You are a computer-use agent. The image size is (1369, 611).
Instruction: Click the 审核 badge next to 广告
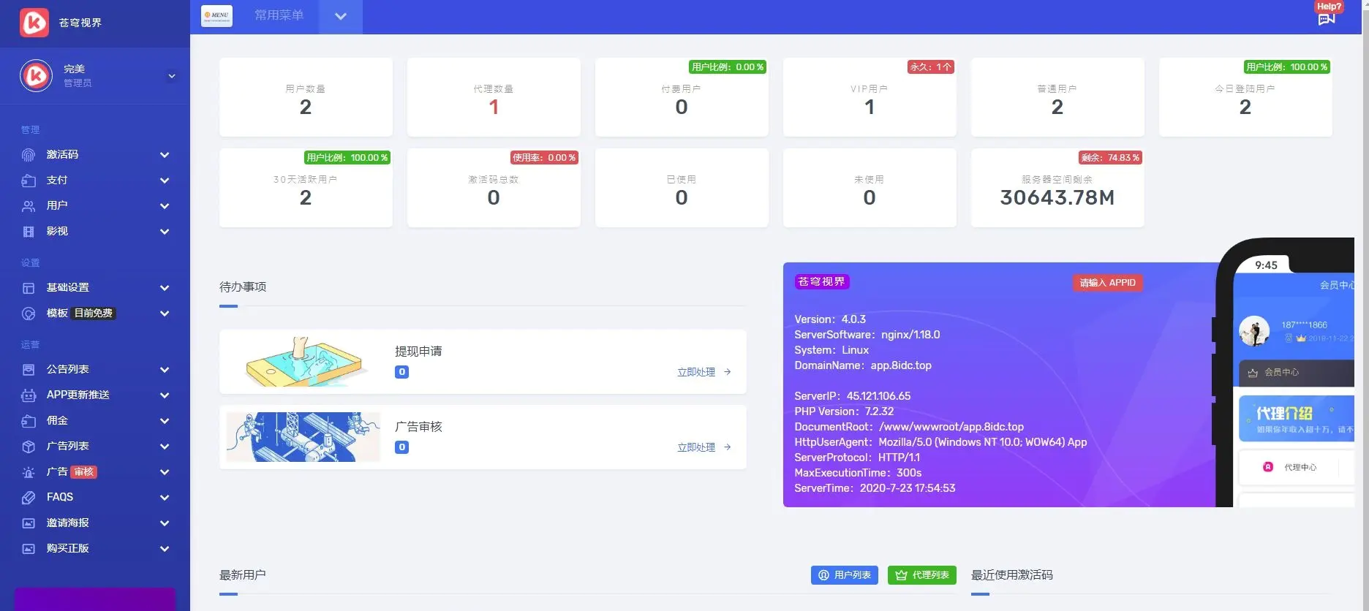(84, 472)
